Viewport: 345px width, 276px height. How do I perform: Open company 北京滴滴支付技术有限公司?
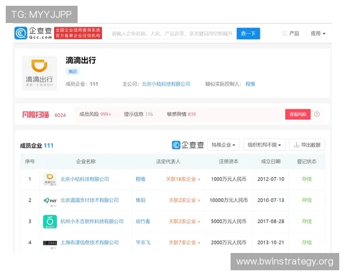[90, 200]
